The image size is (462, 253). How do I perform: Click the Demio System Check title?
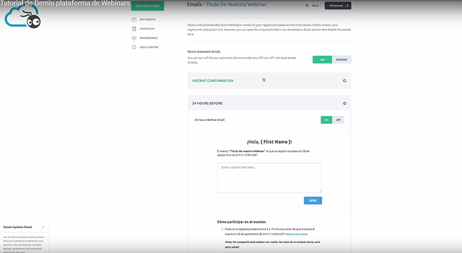pyautogui.click(x=18, y=227)
